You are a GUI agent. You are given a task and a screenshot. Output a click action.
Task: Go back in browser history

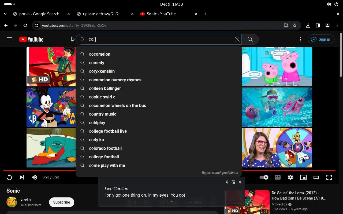(6, 25)
